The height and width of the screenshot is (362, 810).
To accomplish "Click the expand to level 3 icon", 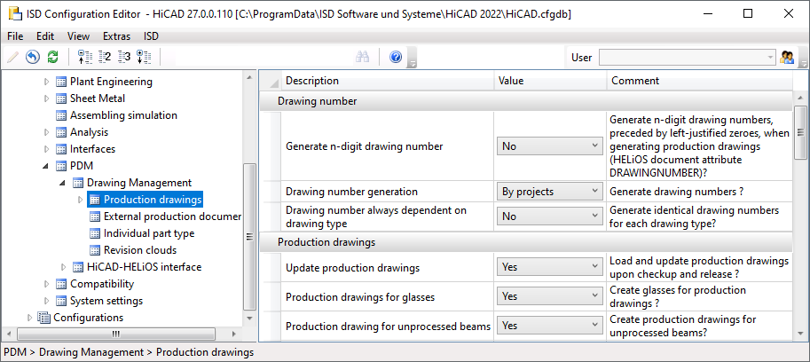I will click(124, 57).
